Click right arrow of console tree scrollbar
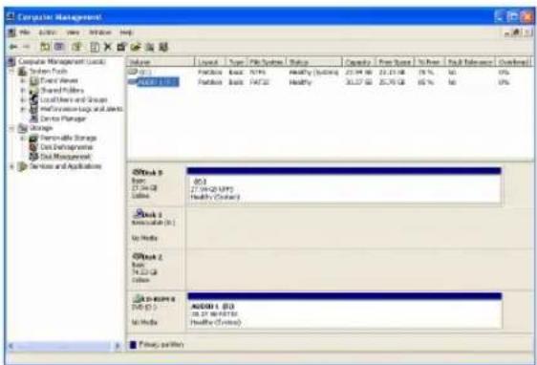 [x=118, y=346]
